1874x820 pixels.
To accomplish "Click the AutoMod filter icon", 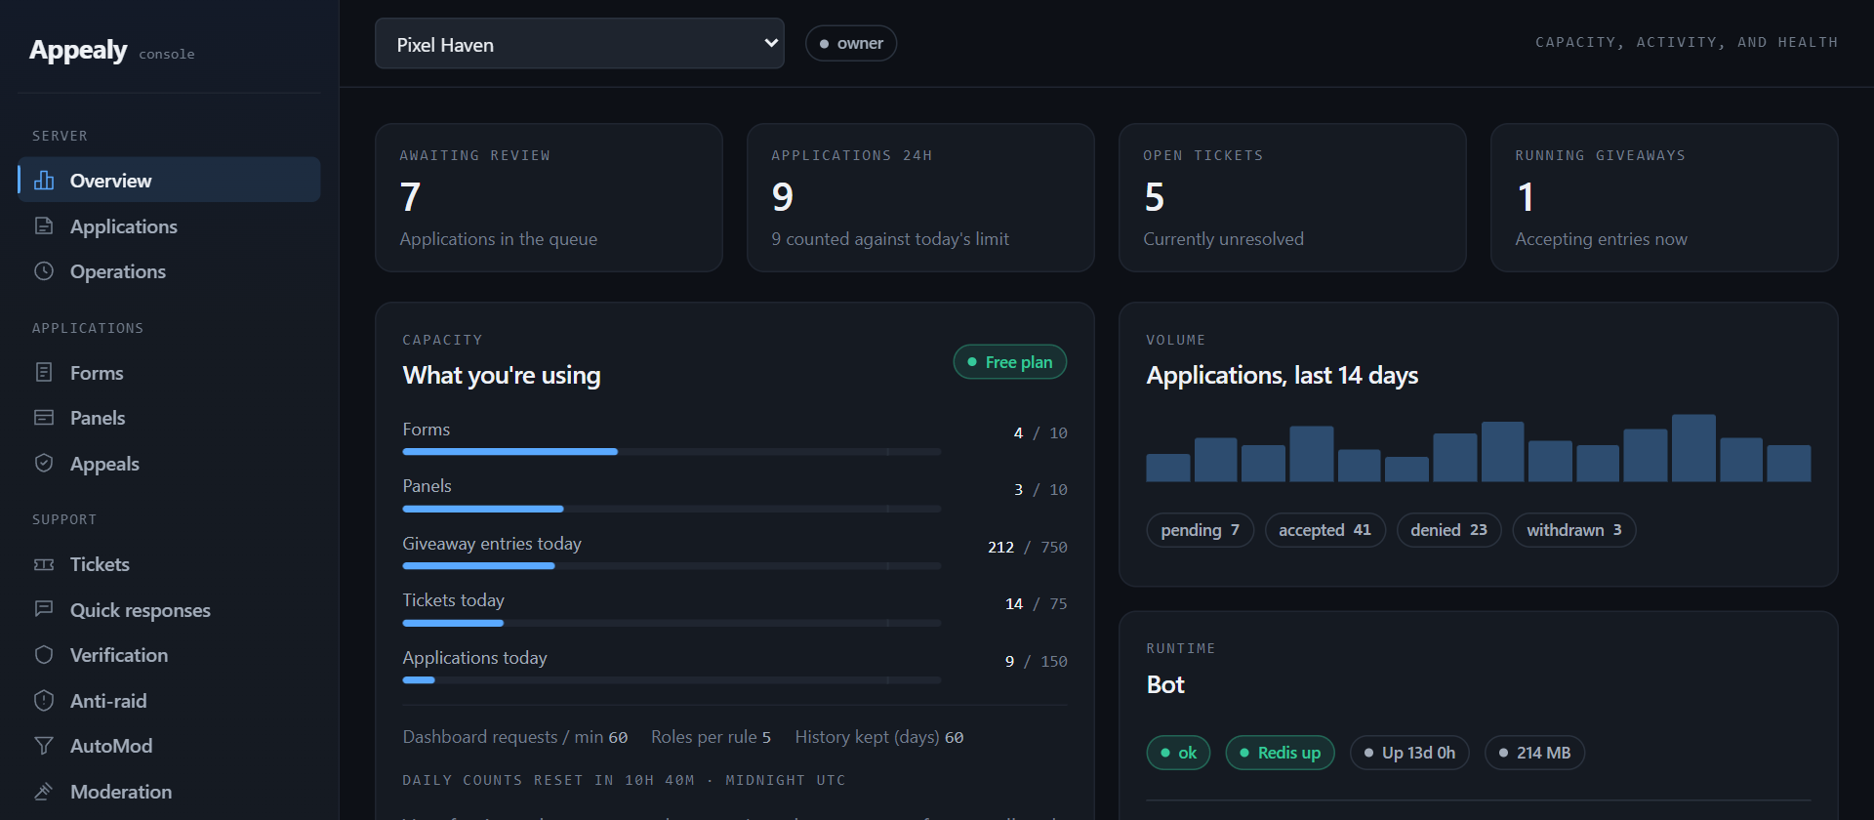I will (44, 746).
